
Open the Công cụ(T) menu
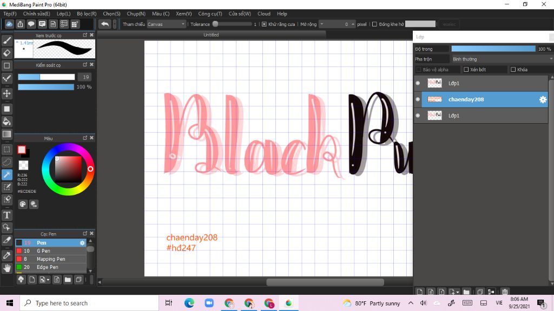pyautogui.click(x=210, y=13)
